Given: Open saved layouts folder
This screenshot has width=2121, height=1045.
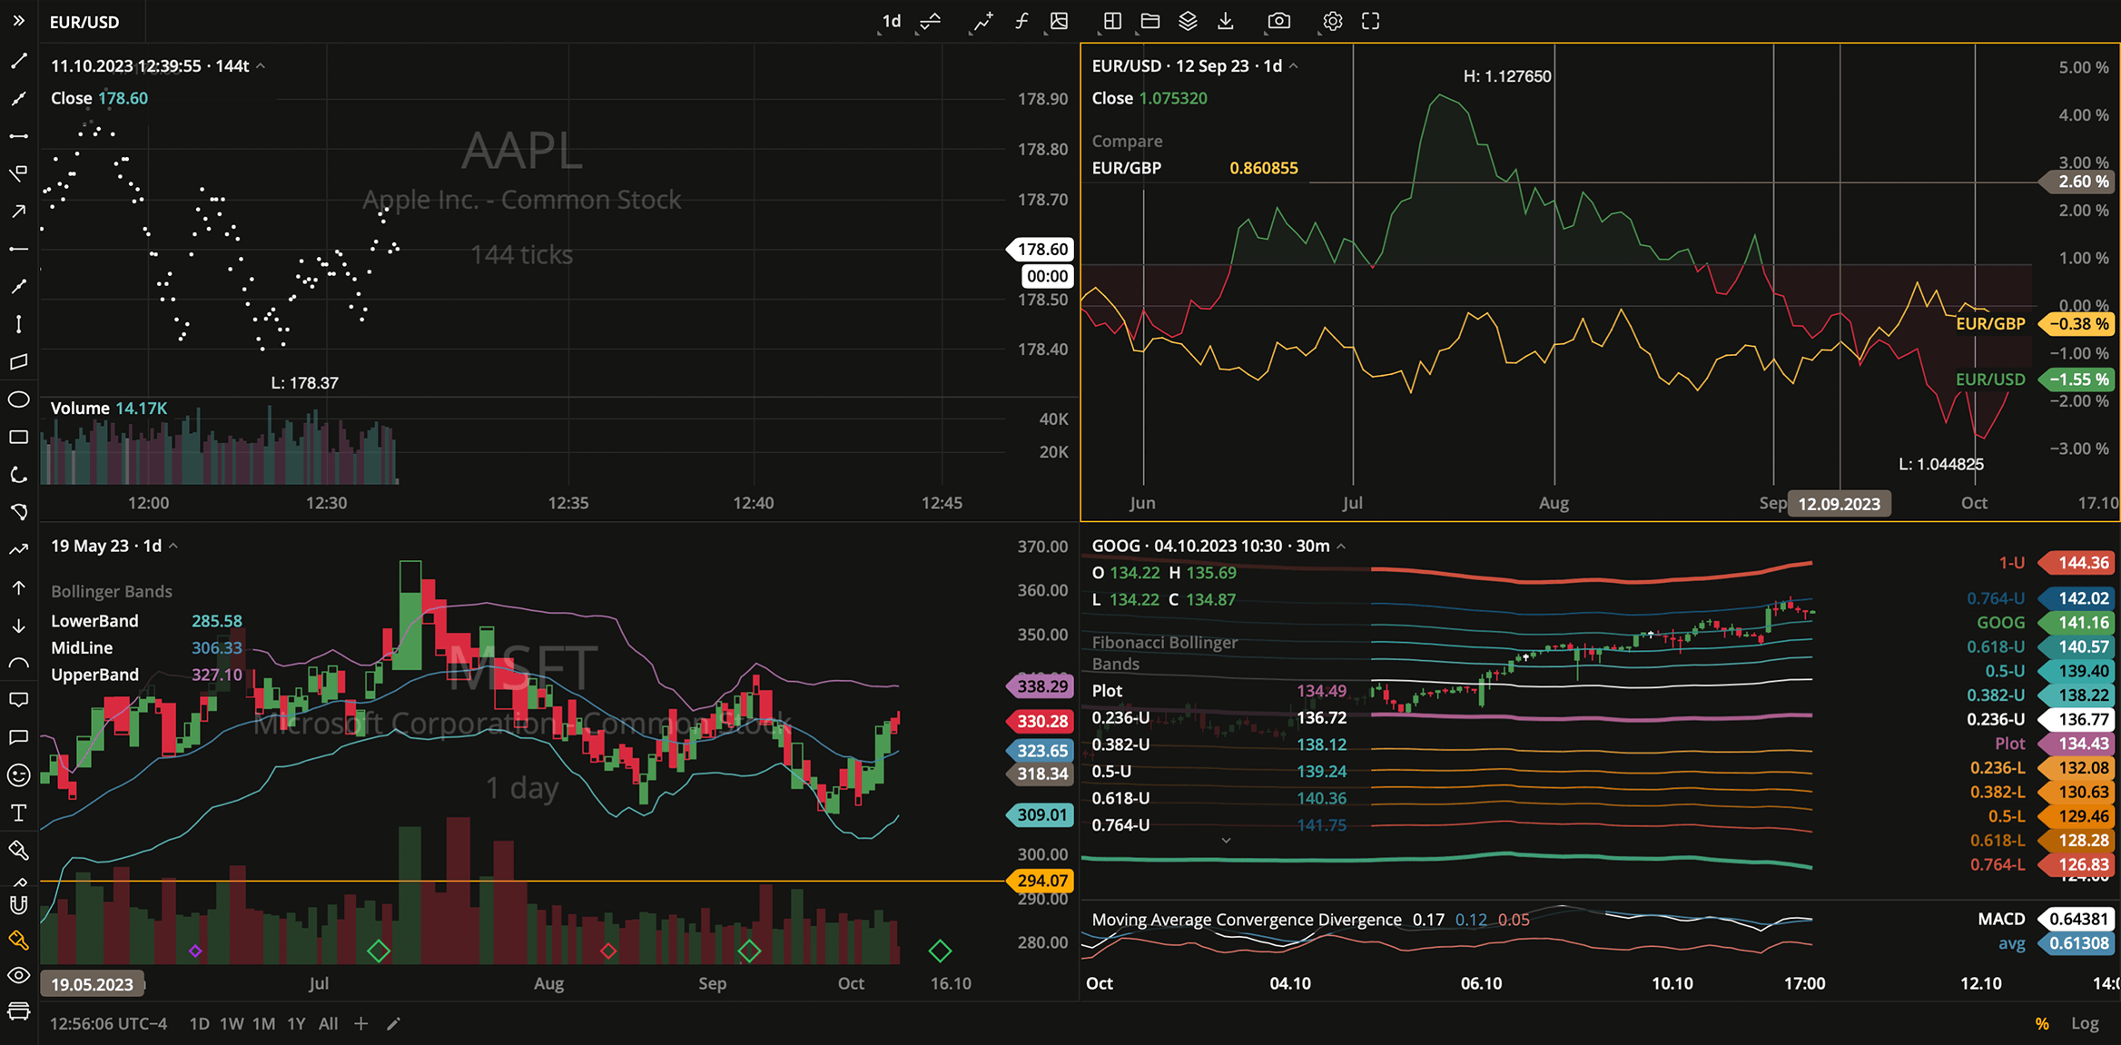Looking at the screenshot, I should pyautogui.click(x=1150, y=21).
